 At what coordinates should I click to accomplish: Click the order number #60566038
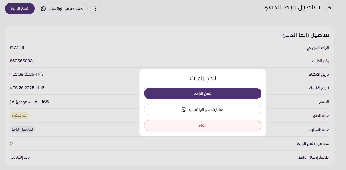(21, 61)
